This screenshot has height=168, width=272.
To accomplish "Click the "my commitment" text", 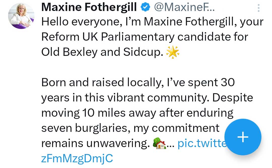I will pyautogui.click(x=177, y=128).
